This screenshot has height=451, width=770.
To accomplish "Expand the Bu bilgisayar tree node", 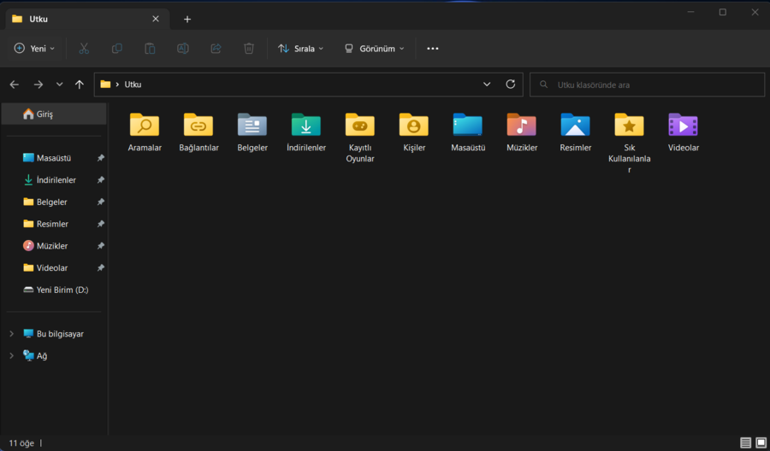I will point(11,334).
